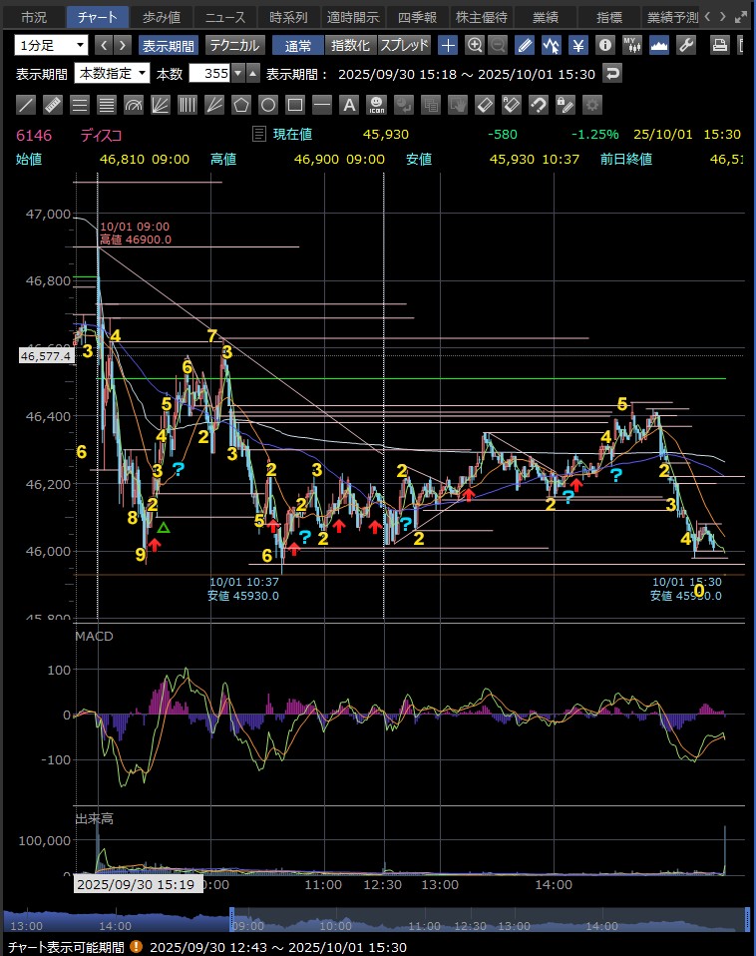Click the info (i) icon
Screen dimensions: 756x956
pyautogui.click(x=604, y=45)
